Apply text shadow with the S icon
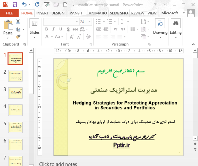Viewport: 198px width, 166px height. (68, 29)
